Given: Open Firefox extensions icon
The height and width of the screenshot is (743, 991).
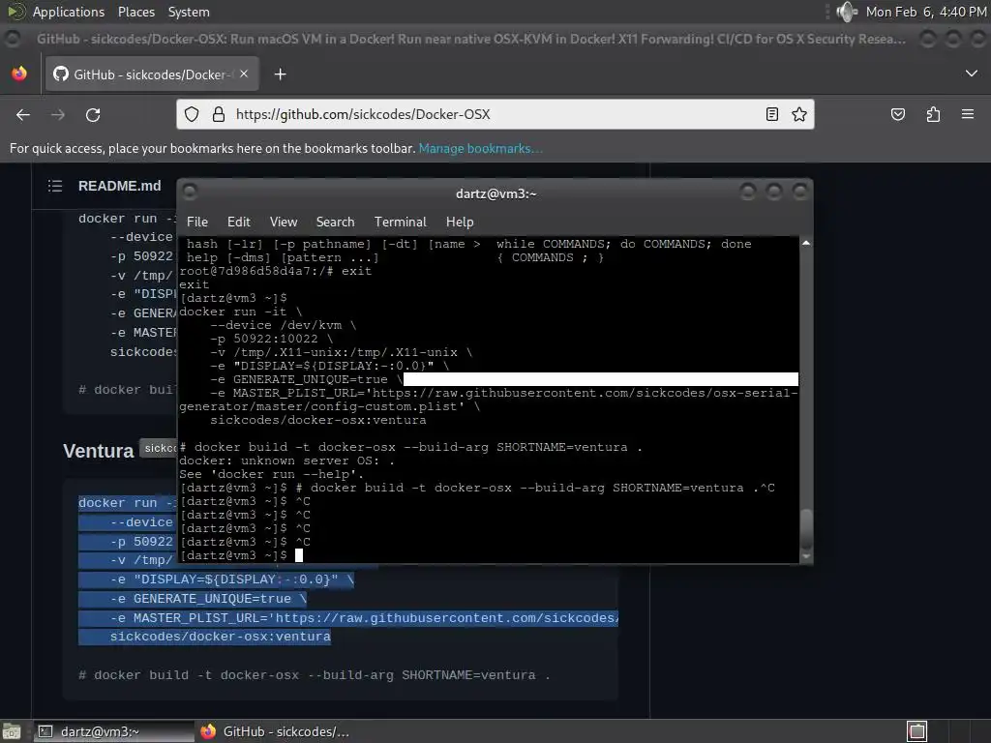Looking at the screenshot, I should pyautogui.click(x=933, y=114).
